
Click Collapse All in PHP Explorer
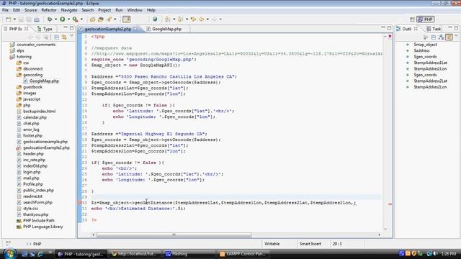pos(56,37)
